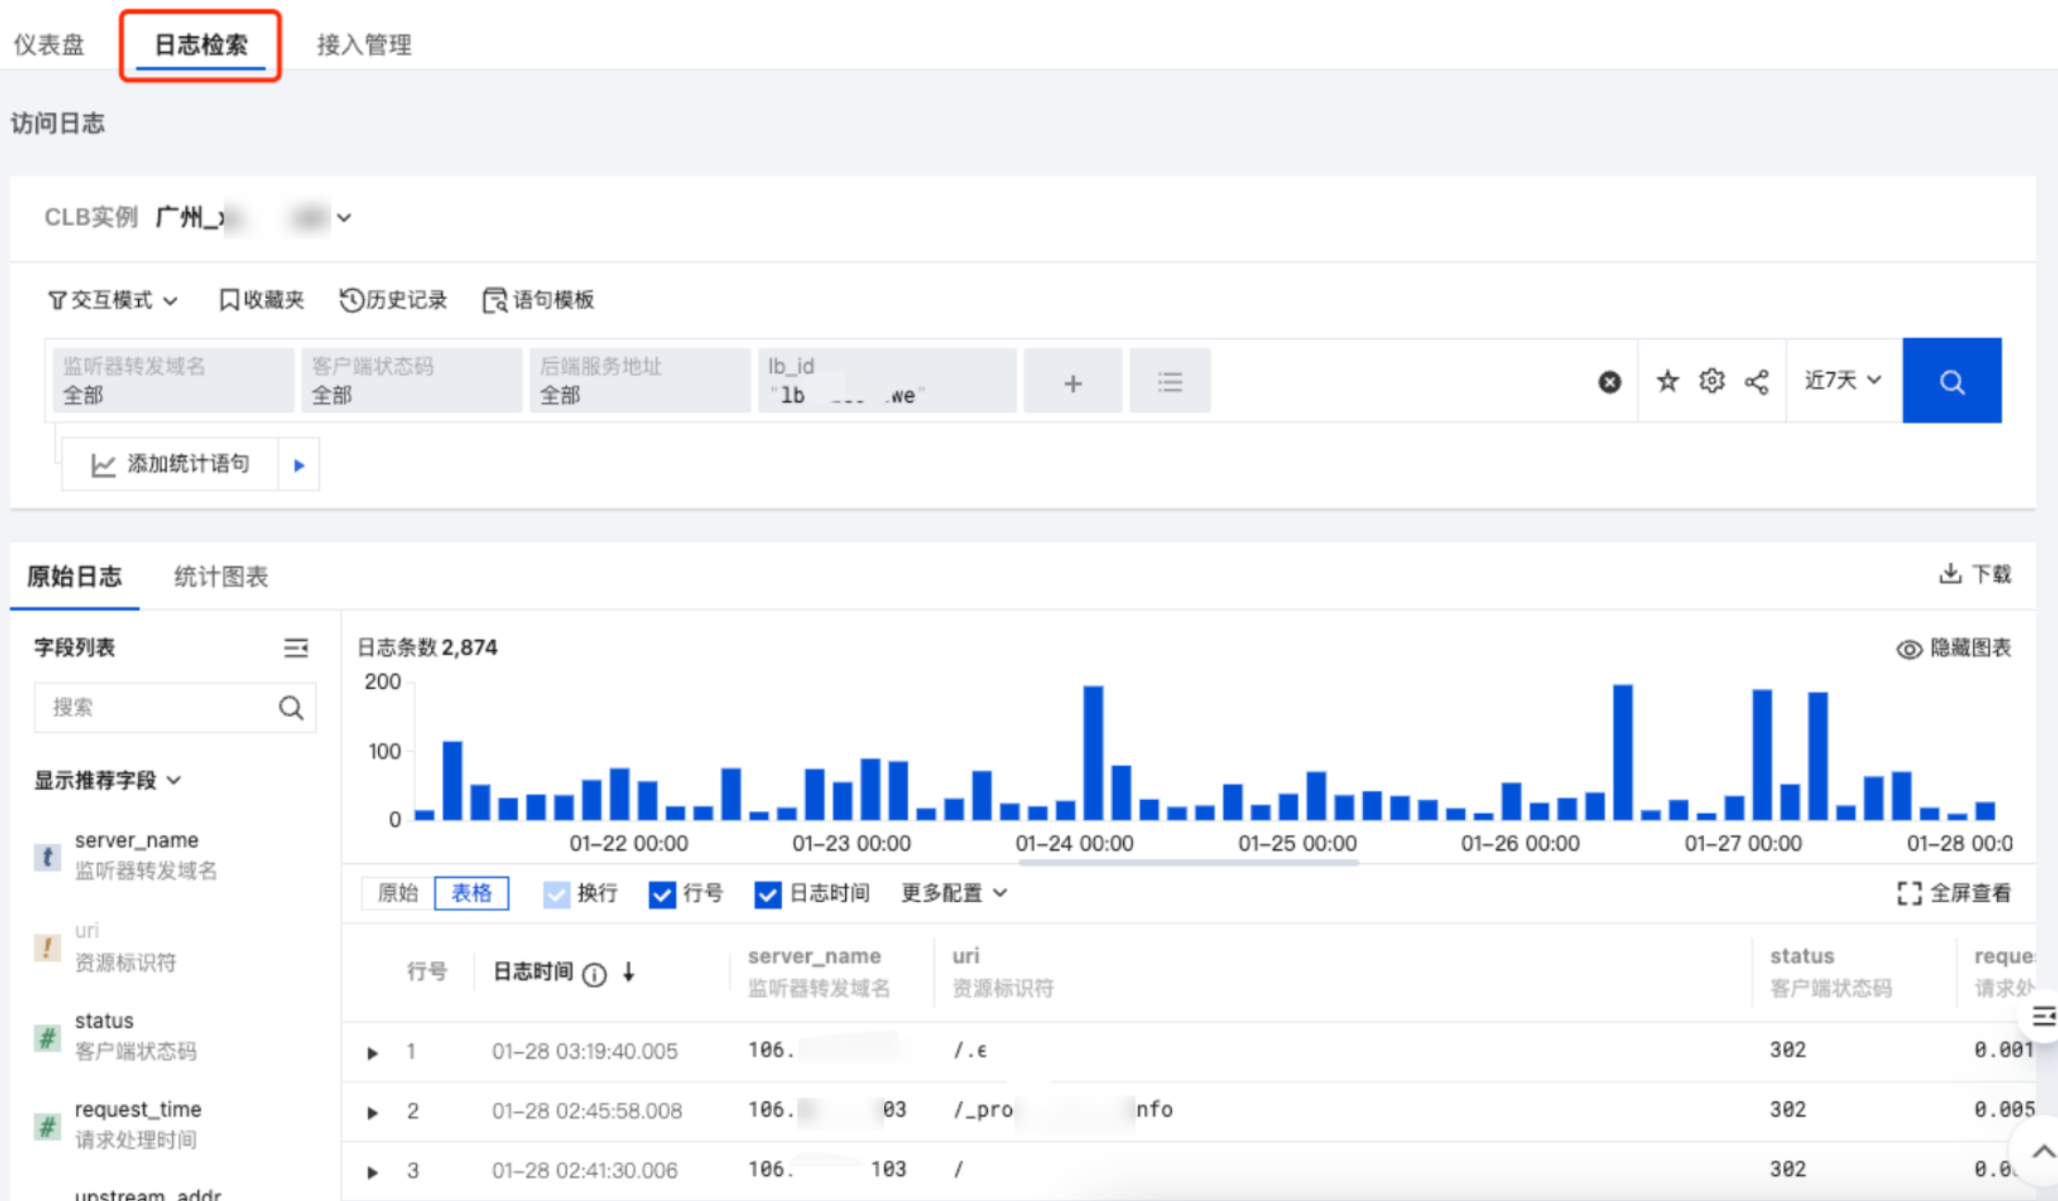Switch to 接入管理 tab
Screen dimensions: 2058x1201
(x=364, y=44)
